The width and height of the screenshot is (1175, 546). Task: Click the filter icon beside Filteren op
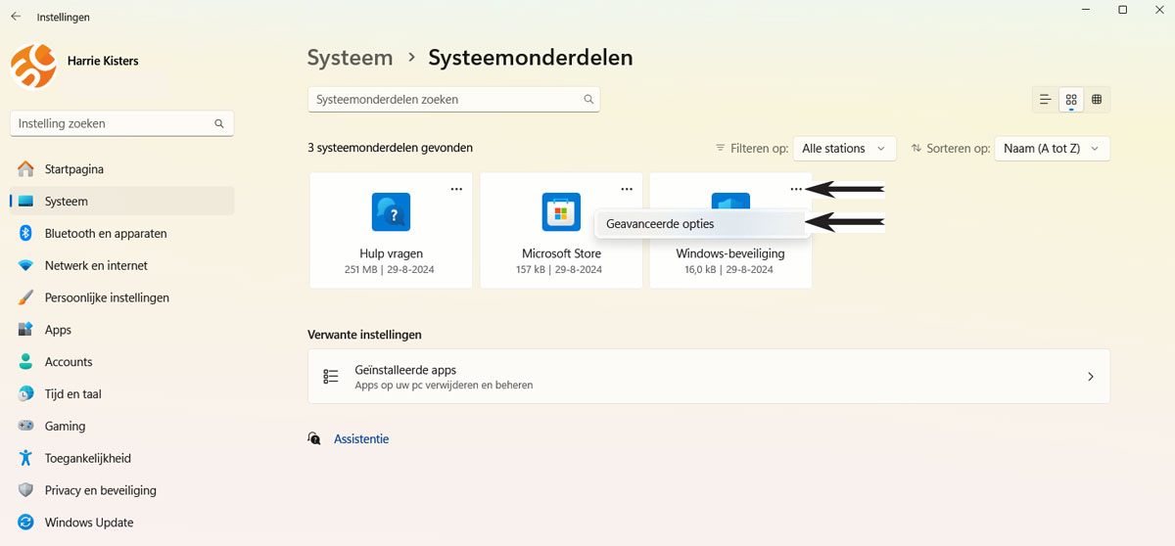click(721, 149)
